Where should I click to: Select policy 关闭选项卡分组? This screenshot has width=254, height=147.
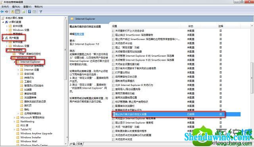coord(123,43)
